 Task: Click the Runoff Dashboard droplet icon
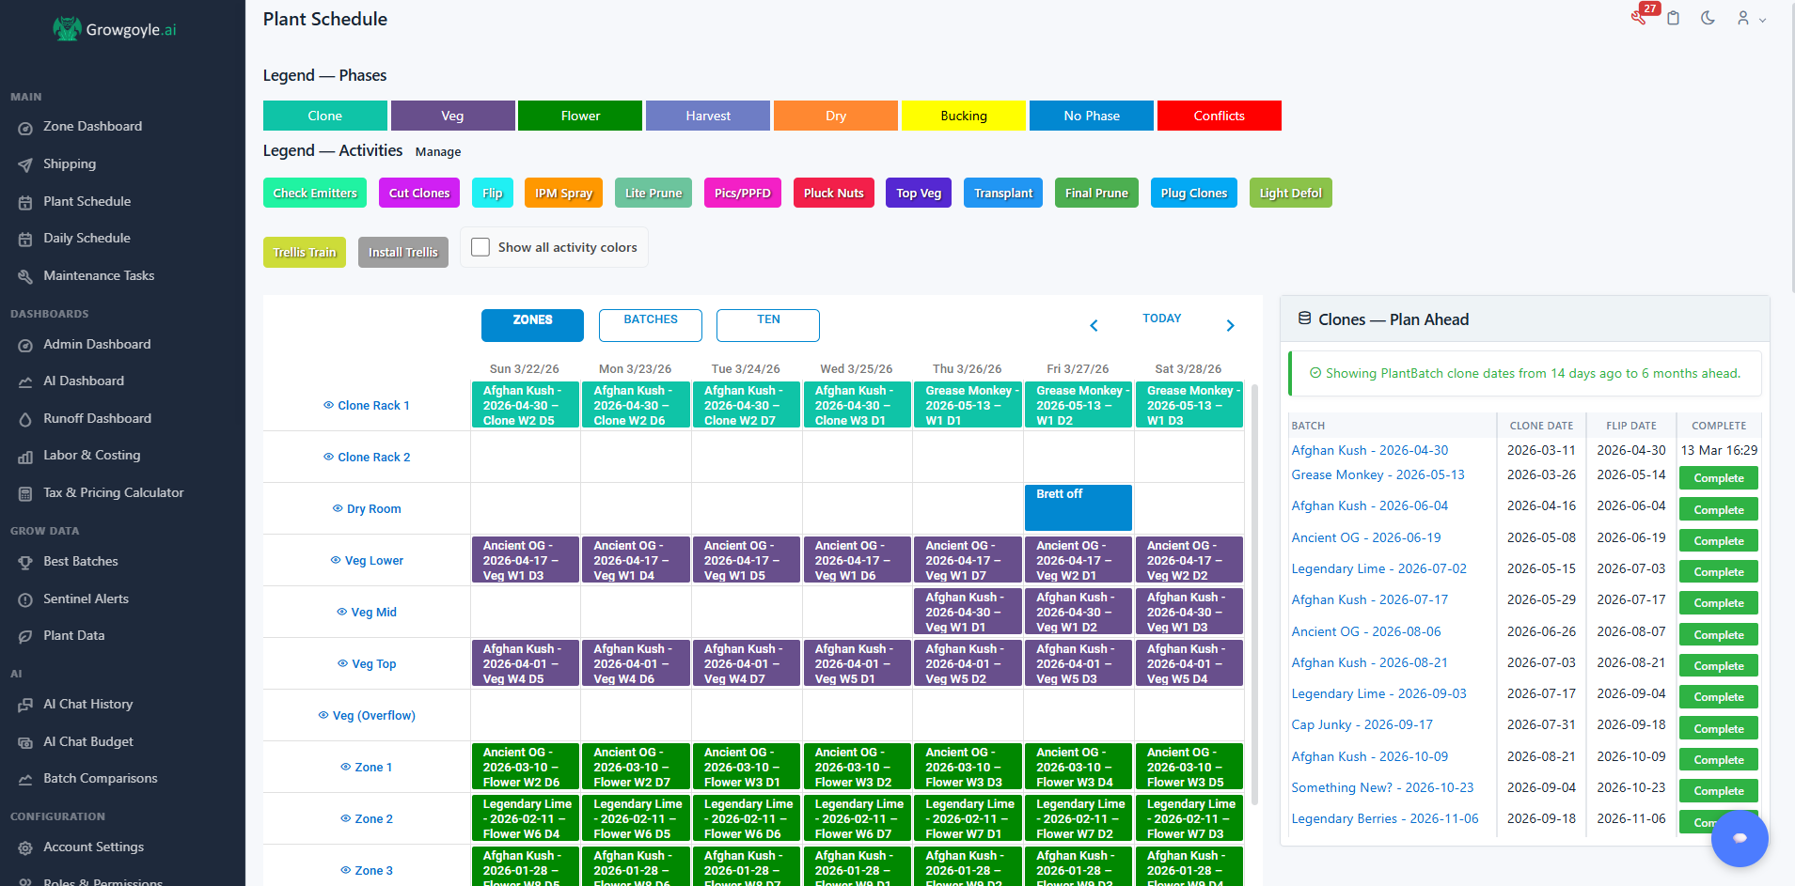coord(25,418)
